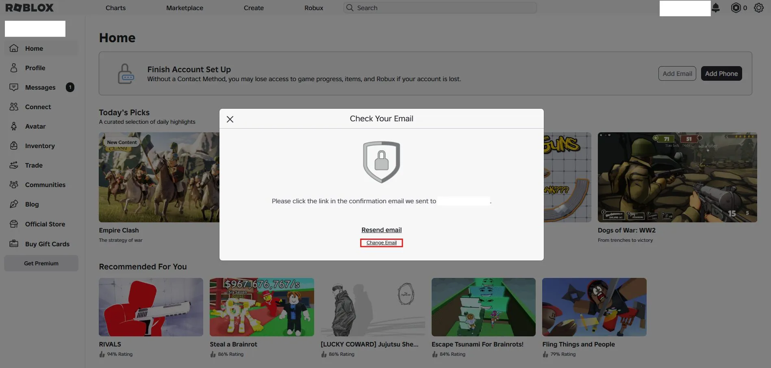The width and height of the screenshot is (771, 368).
Task: Open the notifications bell icon
Action: (x=716, y=8)
